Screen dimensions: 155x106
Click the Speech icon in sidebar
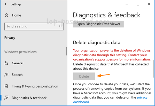click(x=6, y=75)
